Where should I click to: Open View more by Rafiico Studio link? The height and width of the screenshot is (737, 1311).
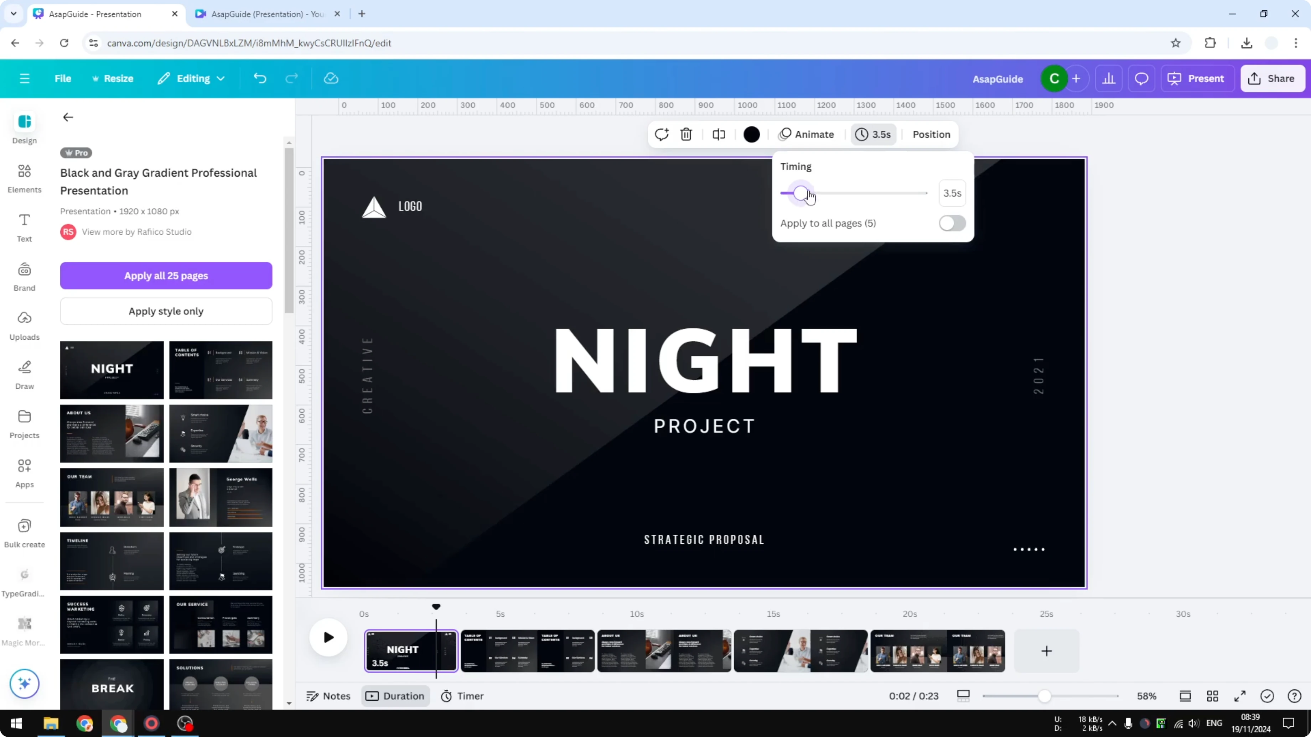coord(136,231)
